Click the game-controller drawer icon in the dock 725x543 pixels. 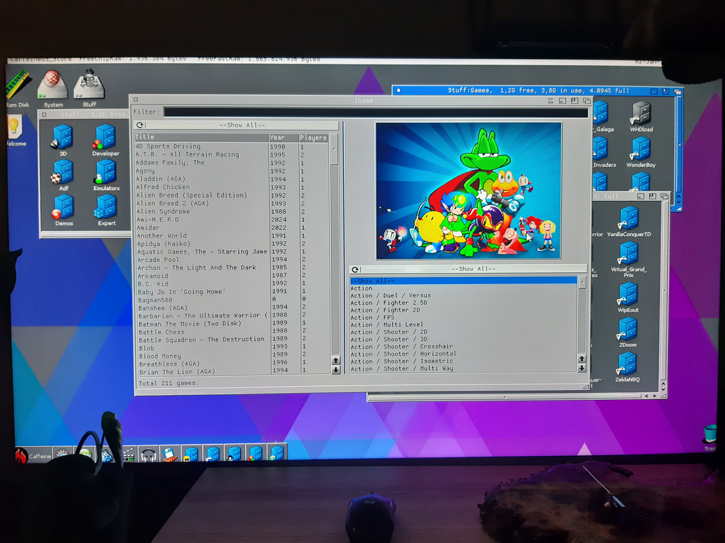pyautogui.click(x=213, y=453)
